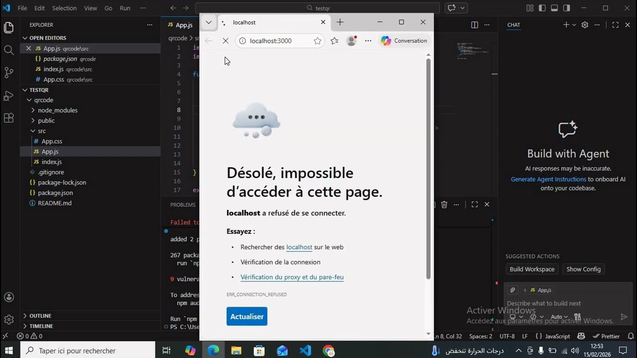Open a new tab in Edge browser

(340, 22)
